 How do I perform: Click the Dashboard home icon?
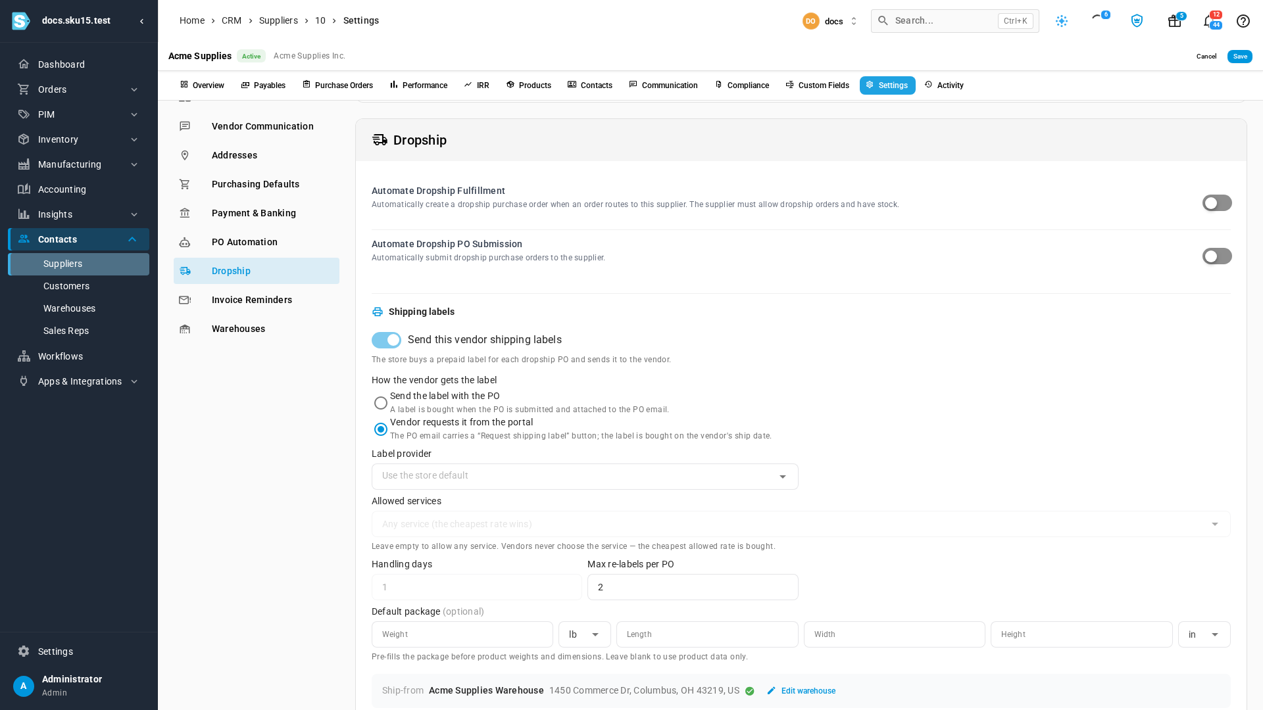point(24,64)
